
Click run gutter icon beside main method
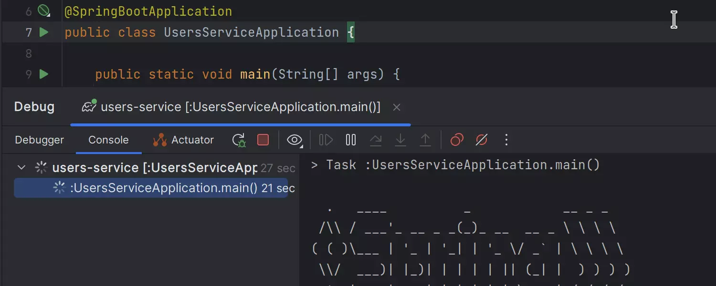click(x=44, y=74)
